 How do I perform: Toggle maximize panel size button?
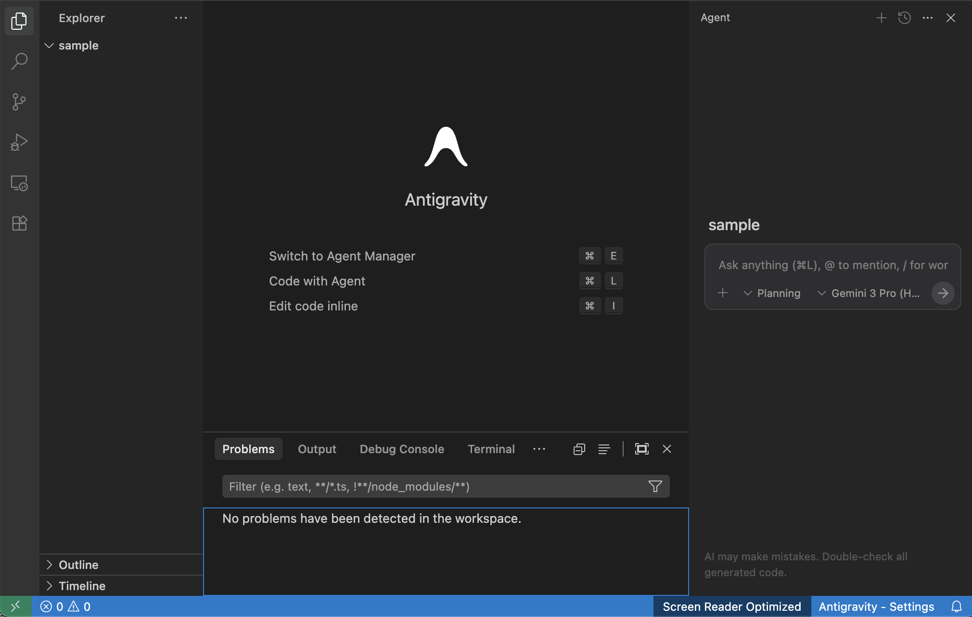[x=641, y=449]
